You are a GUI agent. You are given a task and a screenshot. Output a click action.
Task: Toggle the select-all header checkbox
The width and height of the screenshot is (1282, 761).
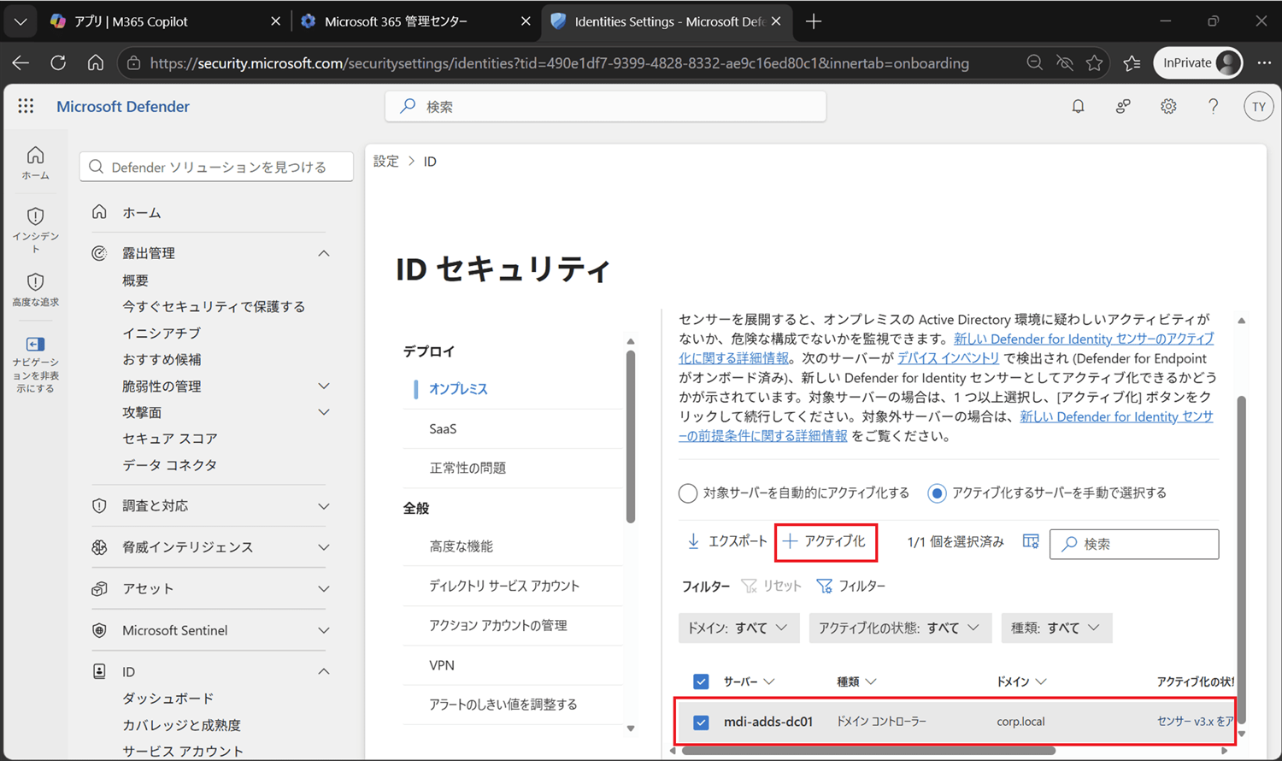tap(701, 681)
